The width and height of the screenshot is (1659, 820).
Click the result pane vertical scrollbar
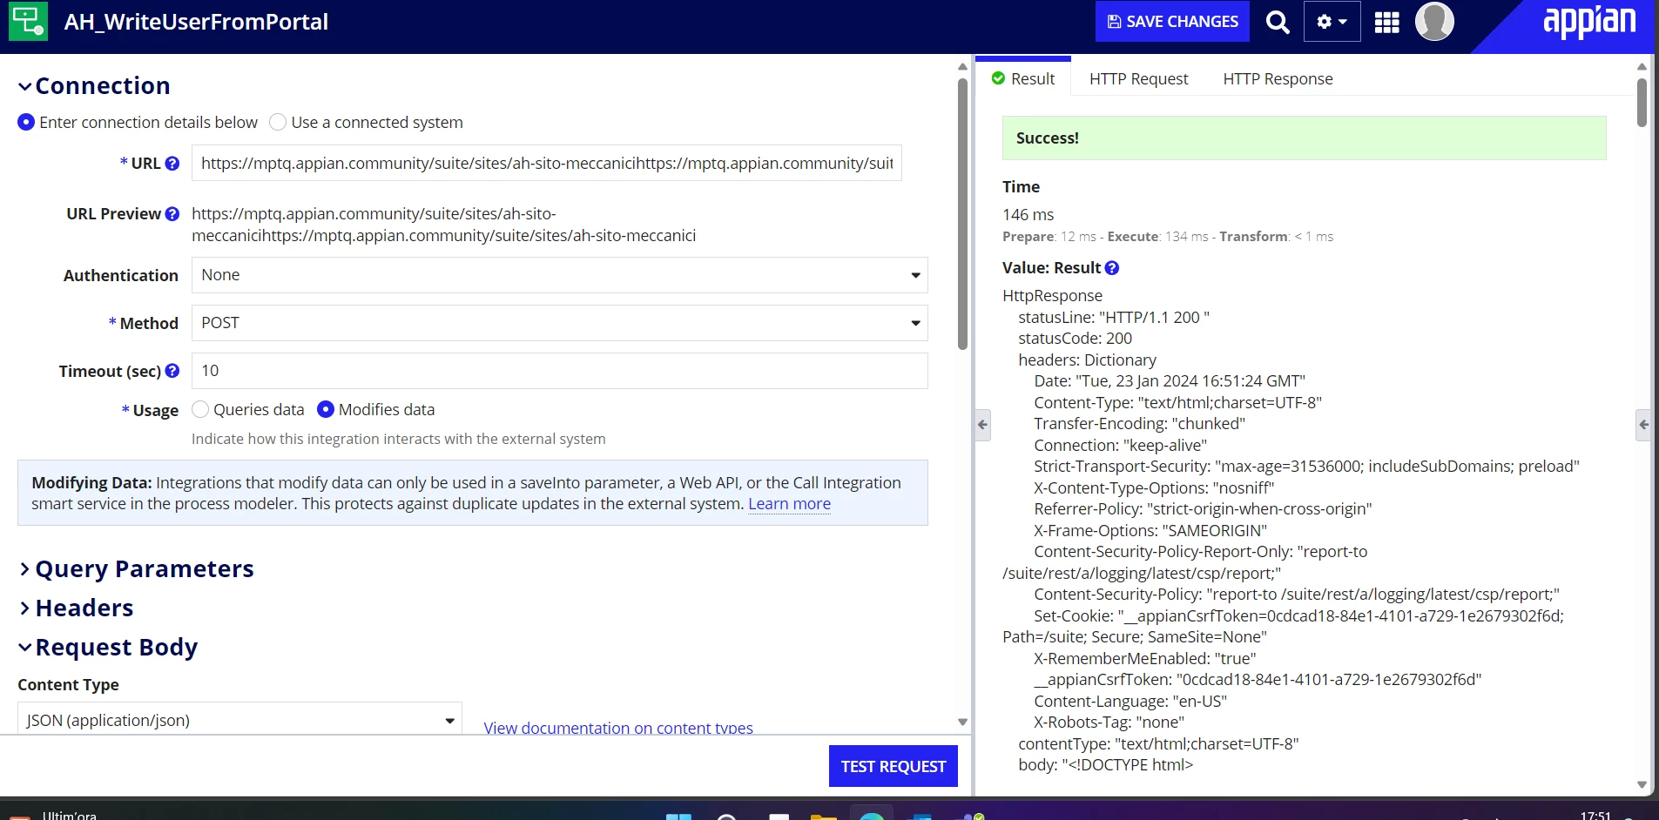click(x=1642, y=103)
